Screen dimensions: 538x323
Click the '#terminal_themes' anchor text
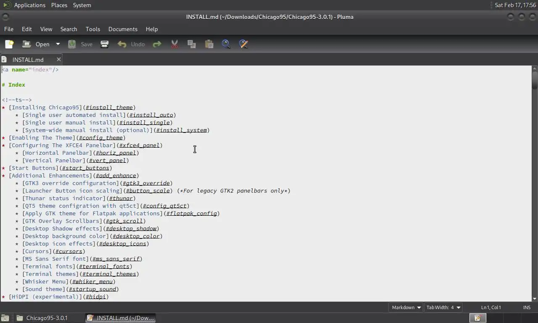pyautogui.click(x=109, y=274)
